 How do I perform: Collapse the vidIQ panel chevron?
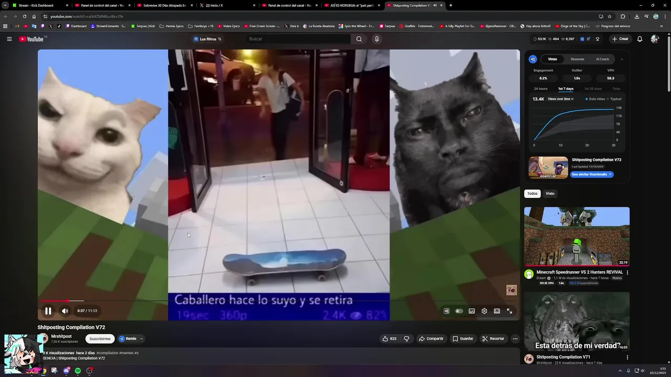tap(622, 59)
